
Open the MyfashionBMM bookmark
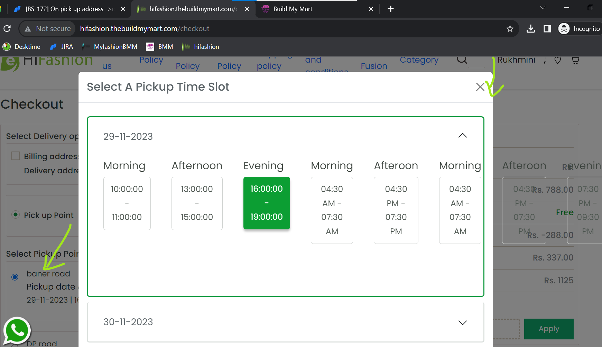coord(109,47)
